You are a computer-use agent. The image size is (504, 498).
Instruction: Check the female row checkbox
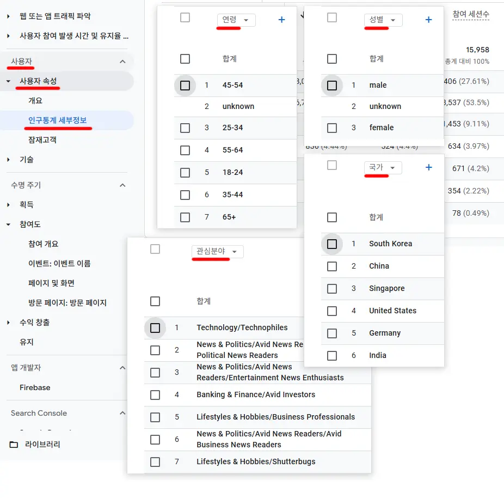pyautogui.click(x=331, y=128)
